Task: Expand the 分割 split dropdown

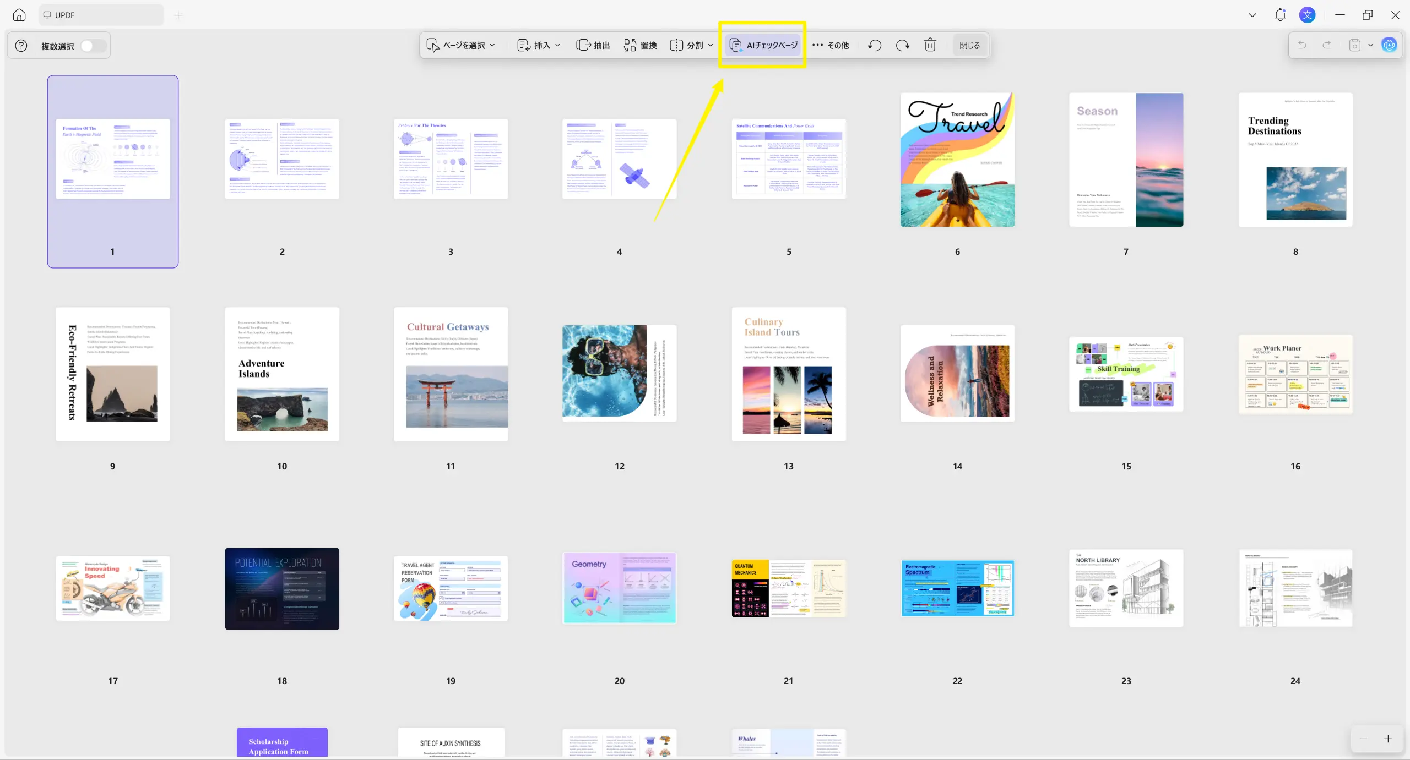Action: pyautogui.click(x=691, y=45)
